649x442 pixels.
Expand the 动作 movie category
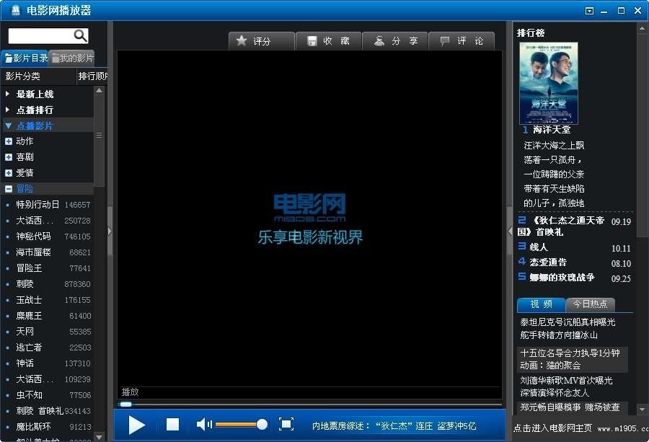[8, 141]
